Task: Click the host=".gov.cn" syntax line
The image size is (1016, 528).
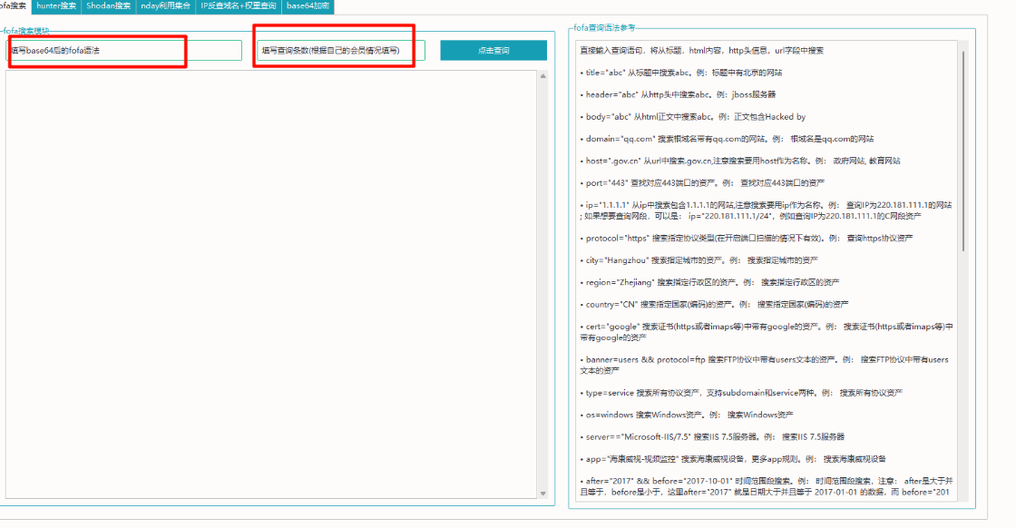Action: [x=740, y=161]
